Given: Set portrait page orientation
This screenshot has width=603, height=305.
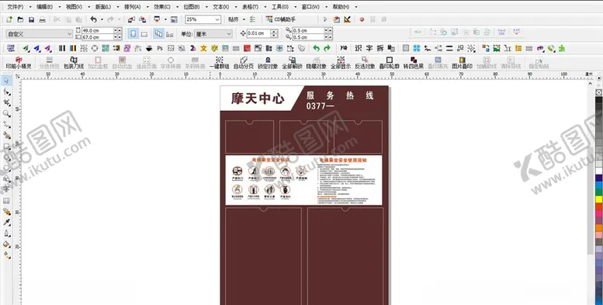Looking at the screenshot, I should point(133,34).
